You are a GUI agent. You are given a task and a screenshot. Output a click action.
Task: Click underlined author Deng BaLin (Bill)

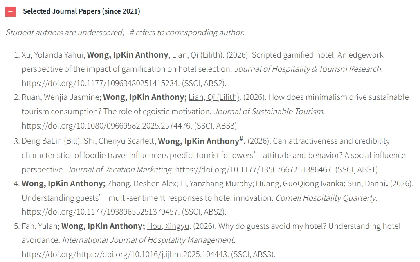51,141
